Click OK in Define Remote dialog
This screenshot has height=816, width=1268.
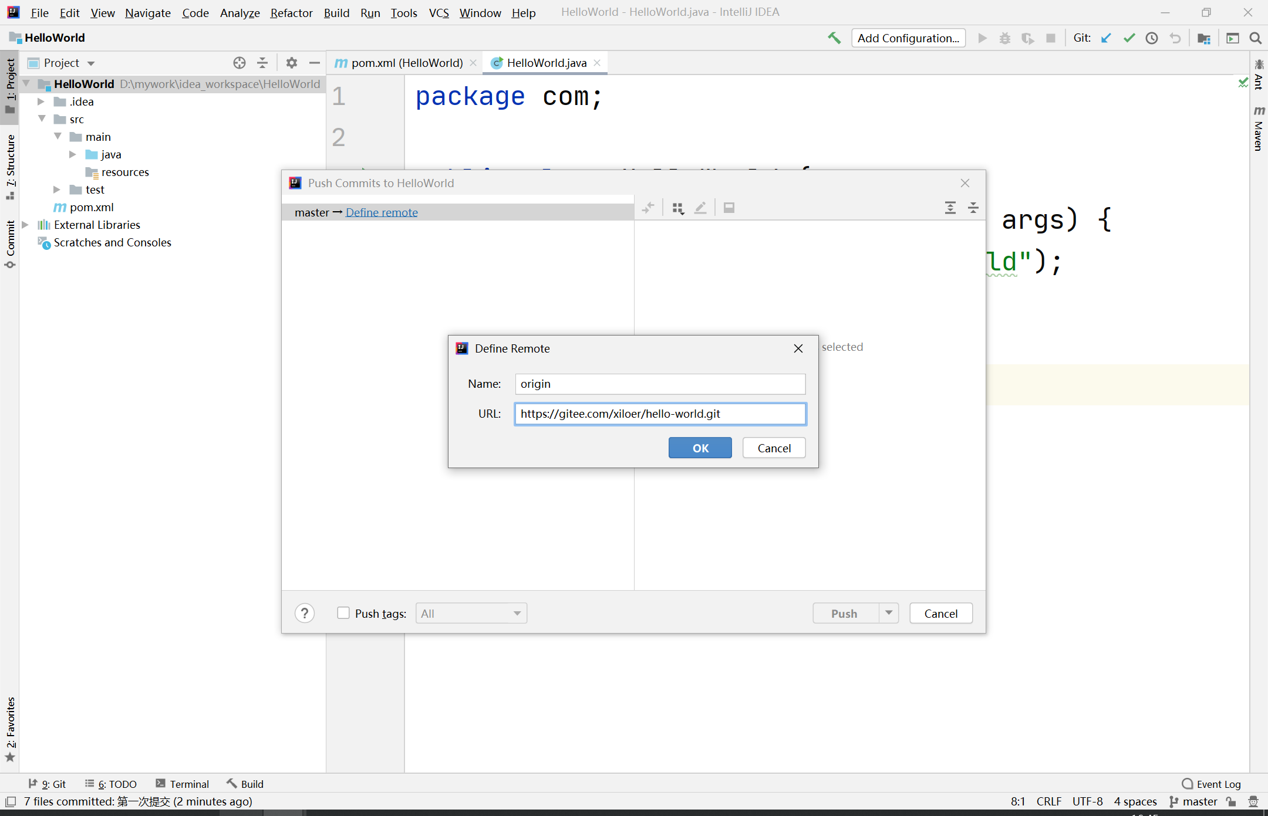coord(700,448)
